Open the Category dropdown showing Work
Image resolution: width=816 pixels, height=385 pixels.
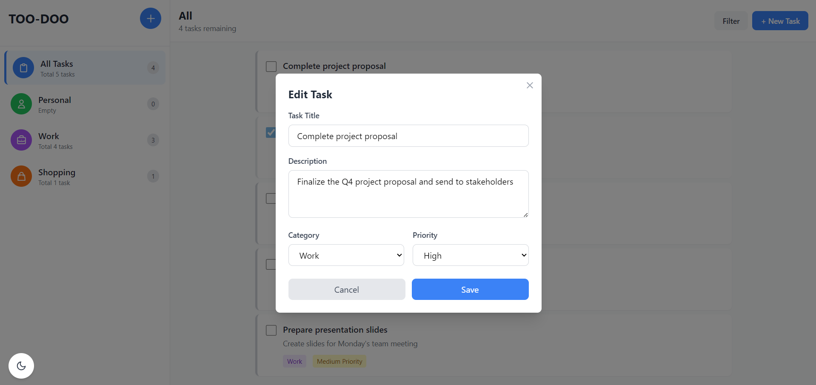coord(346,255)
